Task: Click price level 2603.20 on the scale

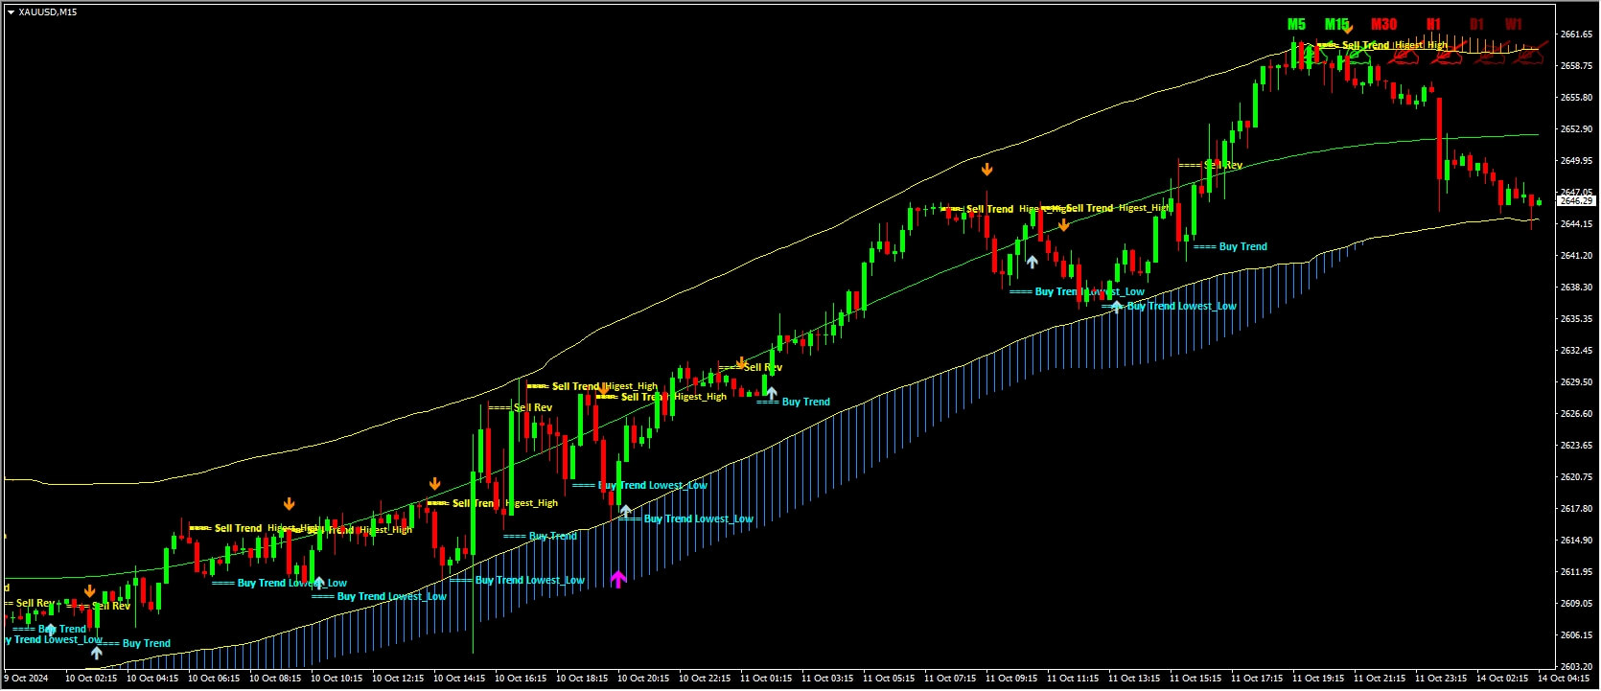Action: pos(1576,667)
